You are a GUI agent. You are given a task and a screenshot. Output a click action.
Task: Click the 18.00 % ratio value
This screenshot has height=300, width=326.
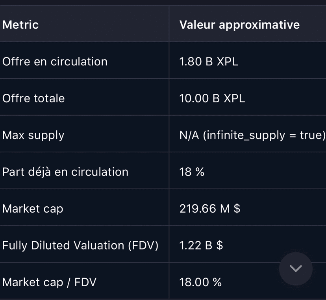(x=200, y=282)
